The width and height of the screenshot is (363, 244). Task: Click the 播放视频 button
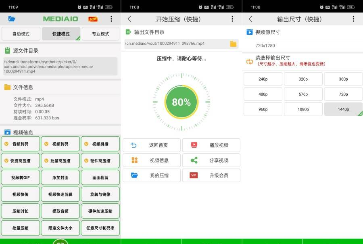click(x=211, y=145)
